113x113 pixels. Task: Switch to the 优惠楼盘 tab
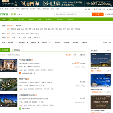[x=16, y=50]
